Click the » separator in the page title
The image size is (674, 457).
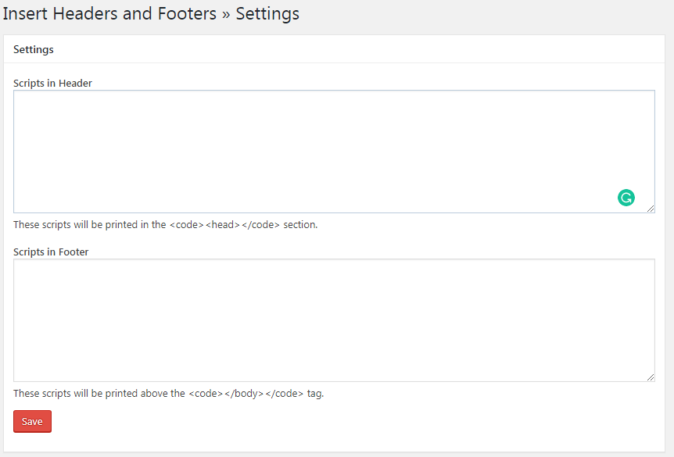pyautogui.click(x=228, y=13)
